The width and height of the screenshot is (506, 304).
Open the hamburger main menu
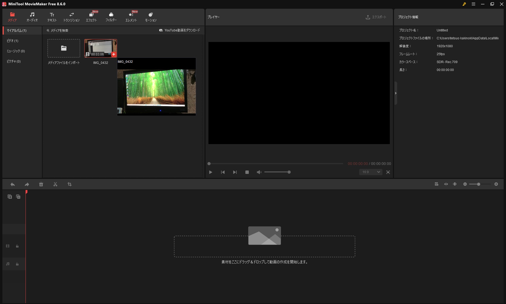[x=473, y=4]
